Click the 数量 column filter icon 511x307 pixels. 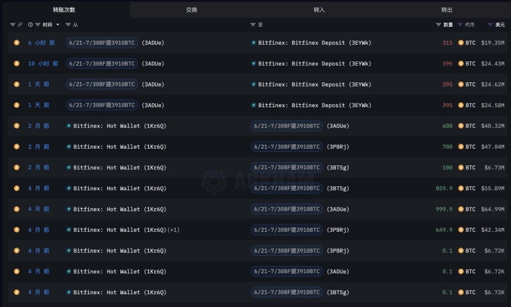pyautogui.click(x=438, y=24)
